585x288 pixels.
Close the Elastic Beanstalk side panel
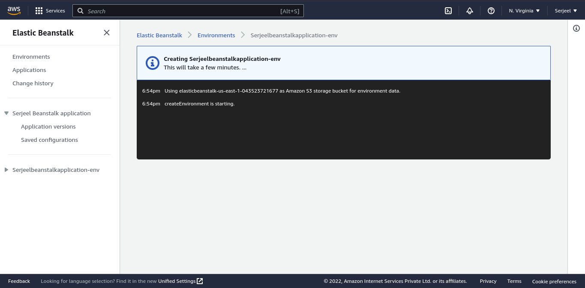pos(107,33)
